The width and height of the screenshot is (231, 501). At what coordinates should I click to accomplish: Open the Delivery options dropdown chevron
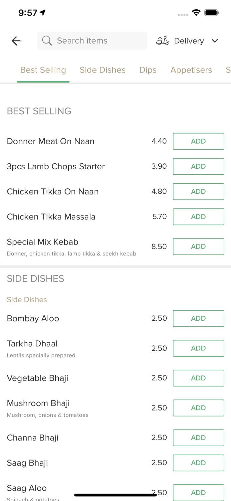[215, 41]
